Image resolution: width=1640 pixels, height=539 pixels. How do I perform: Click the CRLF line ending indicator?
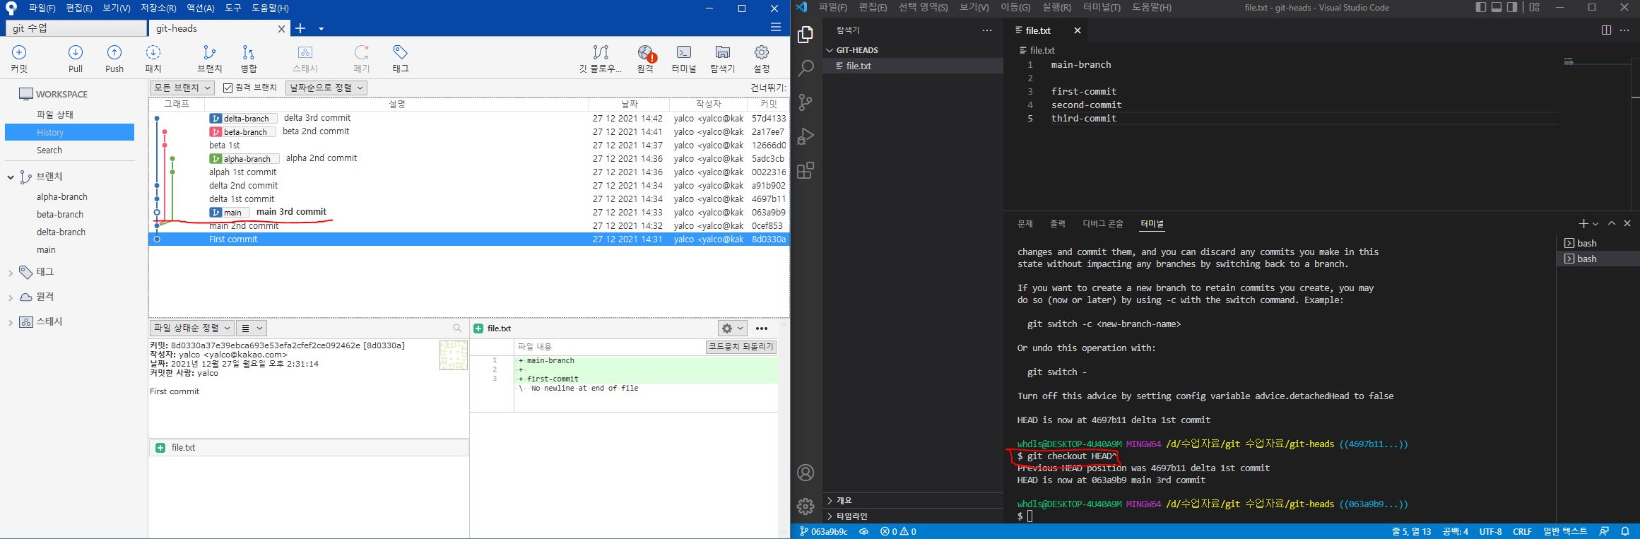[x=1522, y=531]
